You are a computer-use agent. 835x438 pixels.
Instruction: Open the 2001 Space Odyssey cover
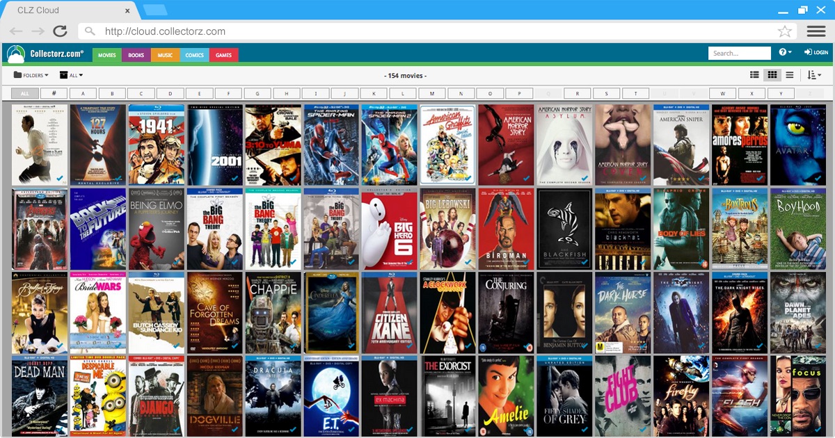pos(215,145)
